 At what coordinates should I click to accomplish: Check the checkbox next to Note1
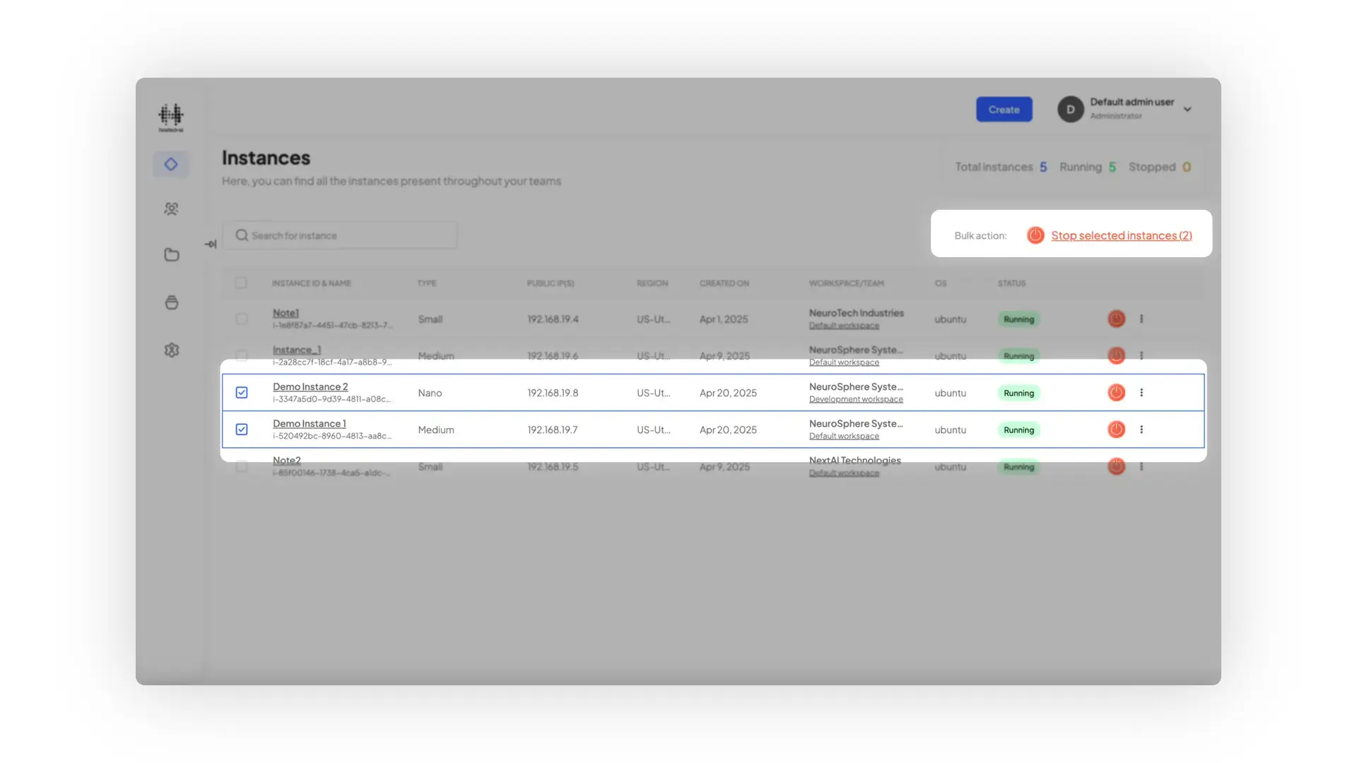point(241,319)
